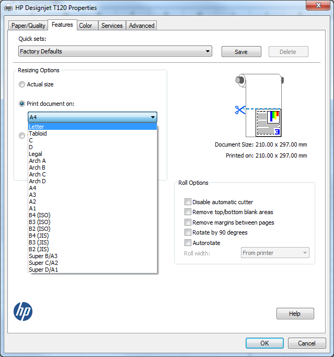Select the Print document on radio button
Screen dimensions: 334x357
(22, 104)
